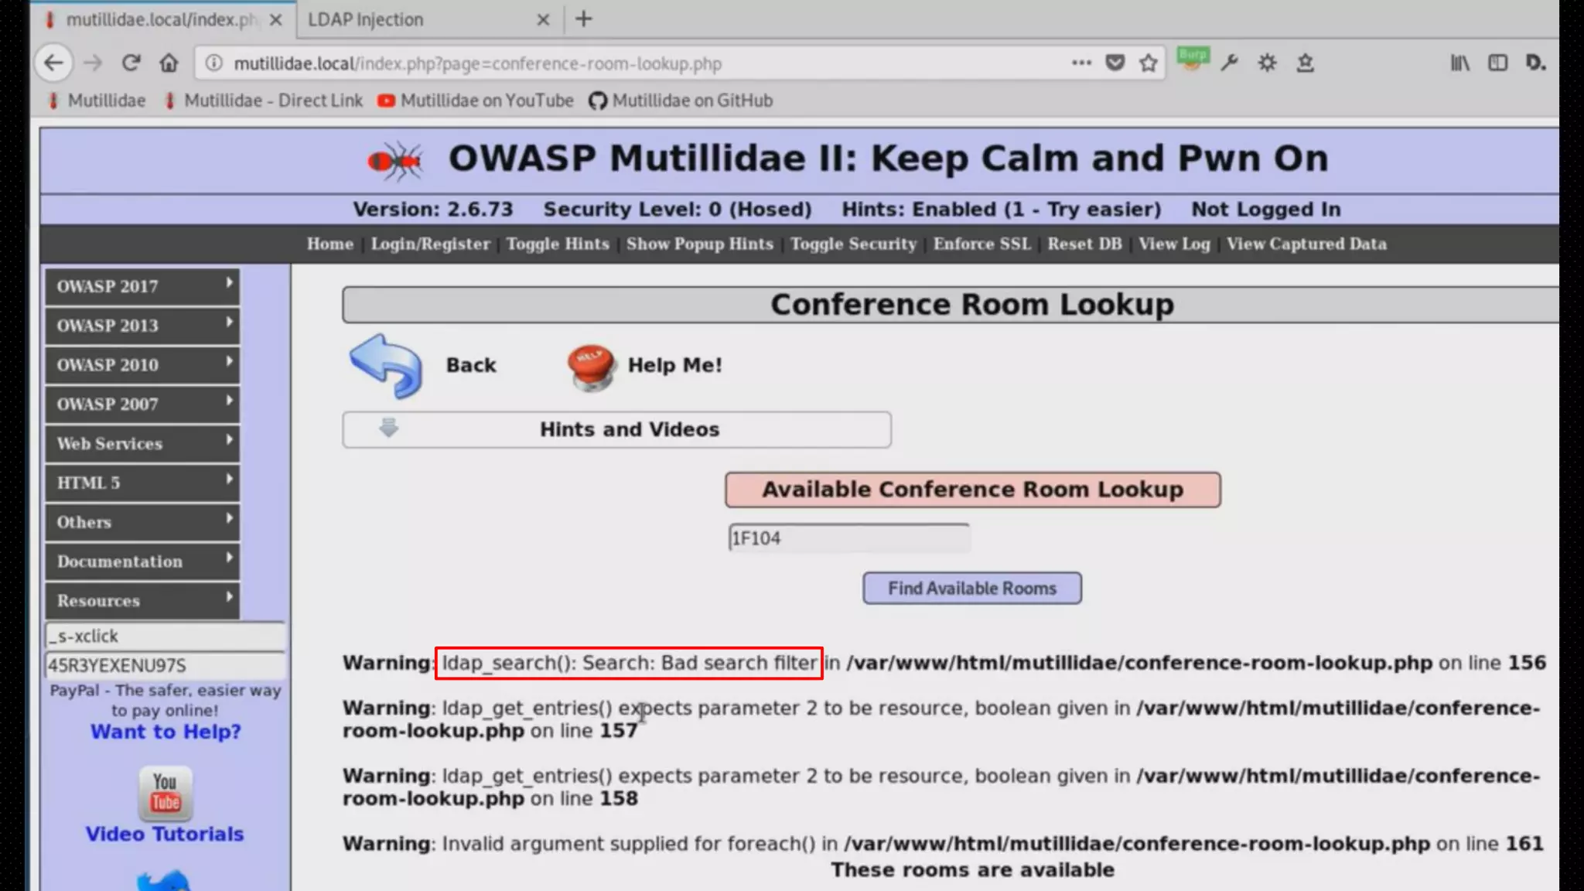The image size is (1584, 891).
Task: Expand the Web Services menu
Action: [x=142, y=443]
